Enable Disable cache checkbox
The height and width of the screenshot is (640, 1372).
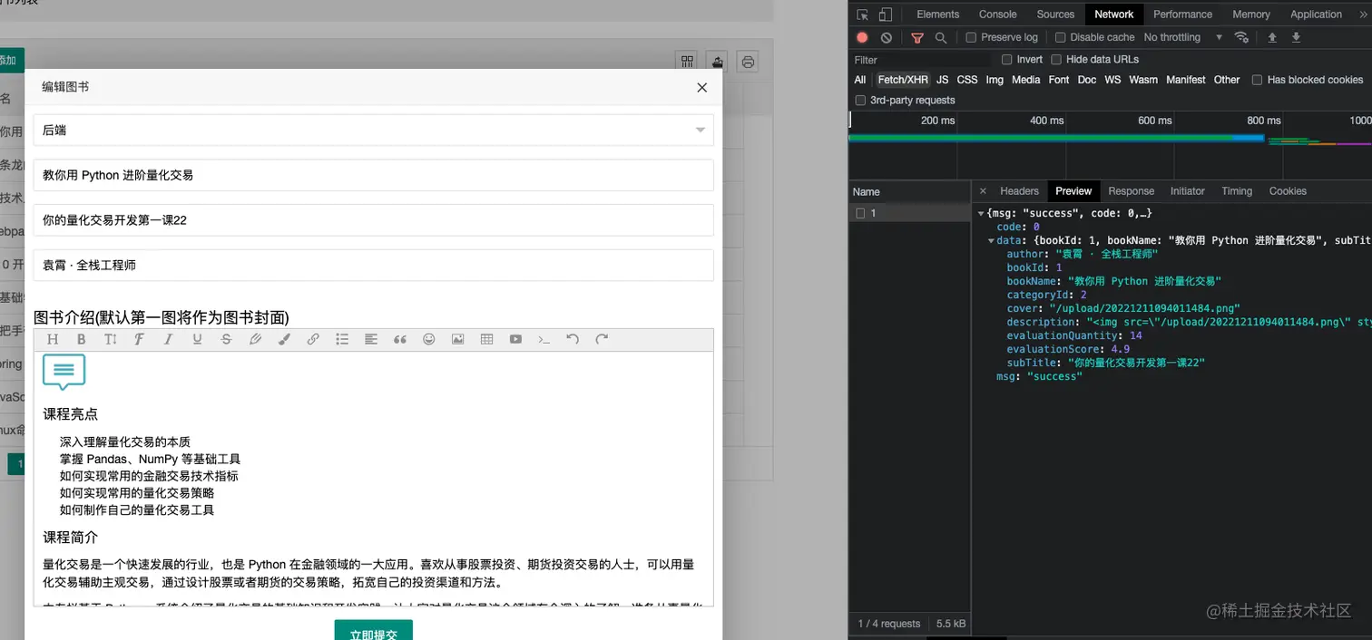1060,37
